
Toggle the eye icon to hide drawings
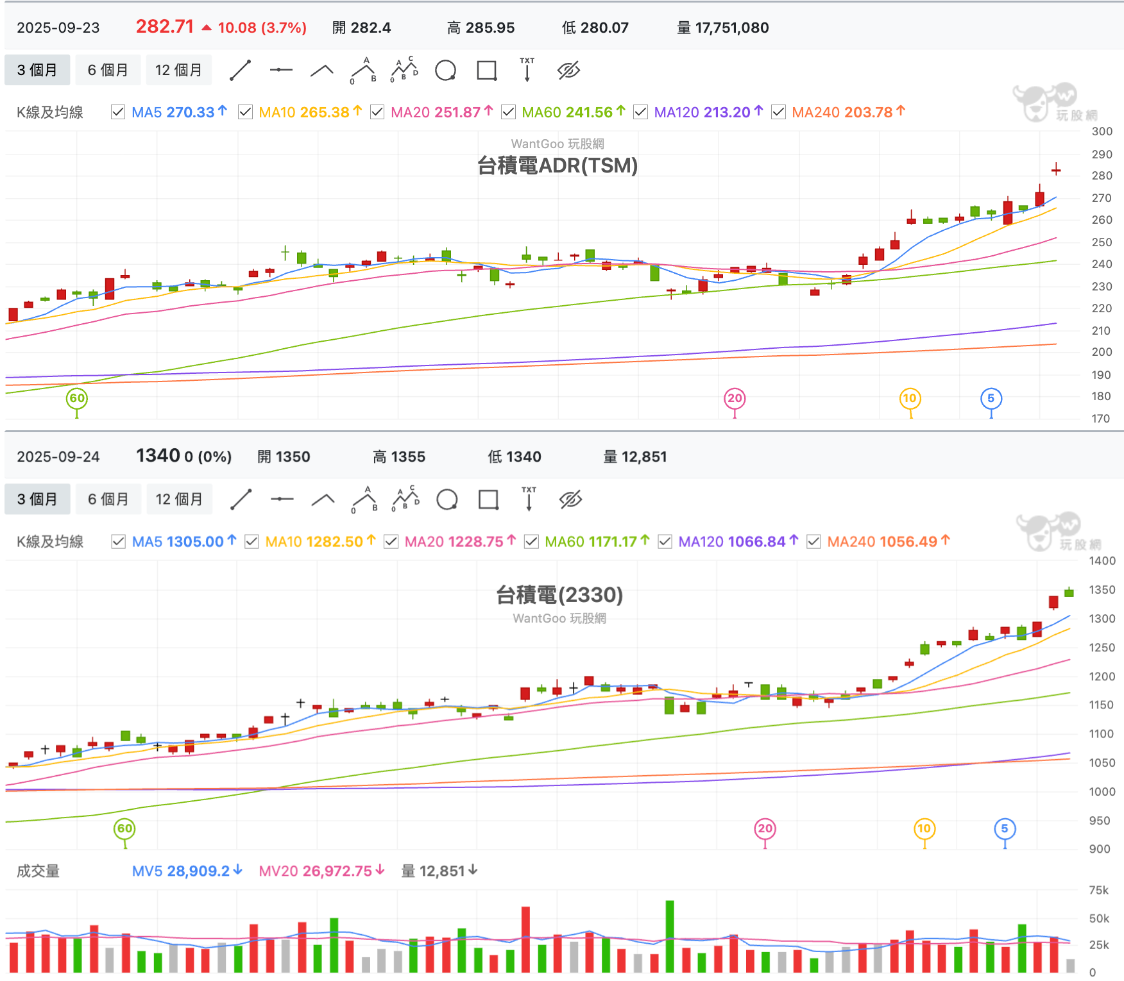570,70
